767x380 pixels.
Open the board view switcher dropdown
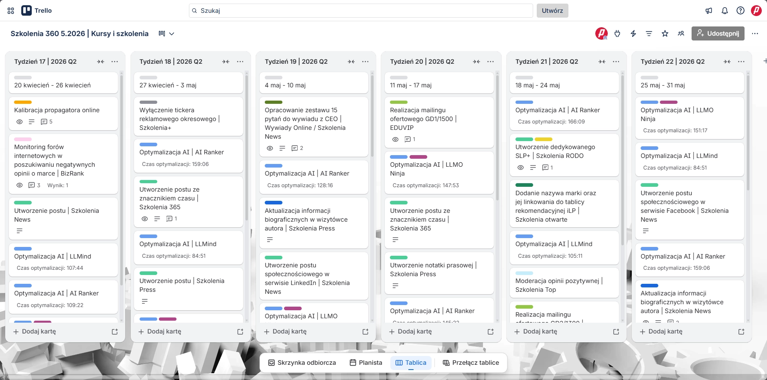coord(166,34)
